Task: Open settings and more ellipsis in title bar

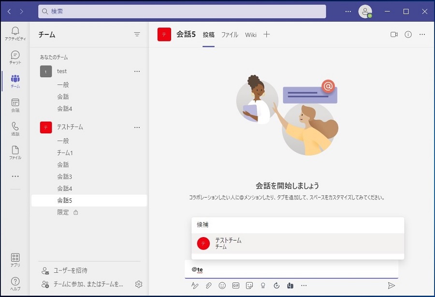Action: point(348,12)
